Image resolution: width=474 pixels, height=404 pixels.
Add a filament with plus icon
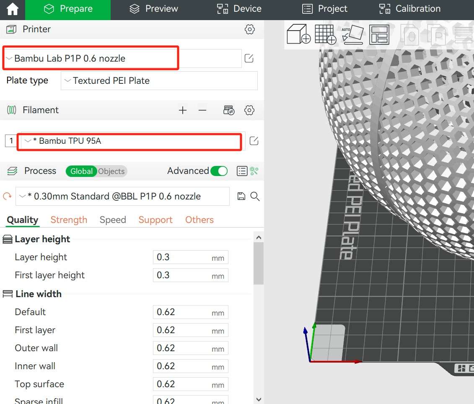pyautogui.click(x=183, y=110)
